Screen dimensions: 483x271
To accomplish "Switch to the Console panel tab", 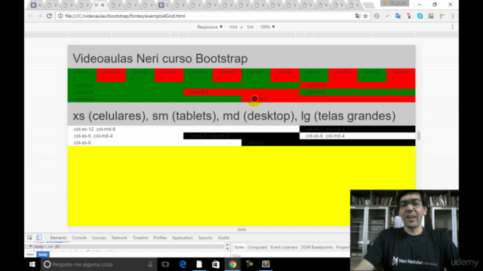I will [x=79, y=238].
